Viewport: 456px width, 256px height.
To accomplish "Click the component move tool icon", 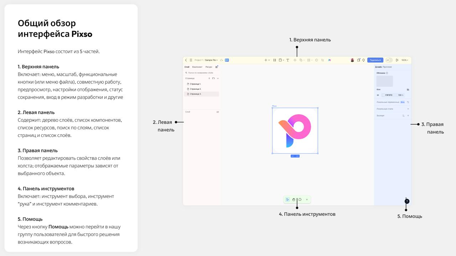I will pyautogui.click(x=295, y=60).
